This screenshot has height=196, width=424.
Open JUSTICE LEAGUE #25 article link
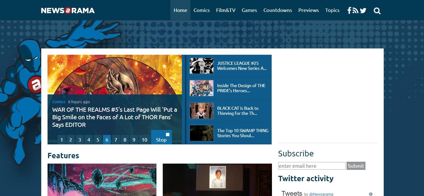pyautogui.click(x=242, y=66)
